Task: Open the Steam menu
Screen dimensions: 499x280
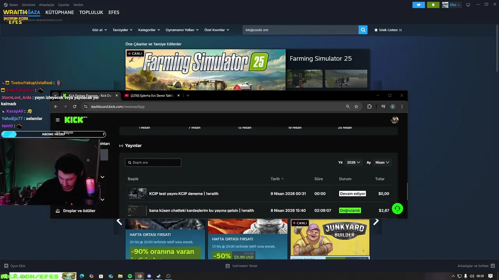Action: coord(11,5)
